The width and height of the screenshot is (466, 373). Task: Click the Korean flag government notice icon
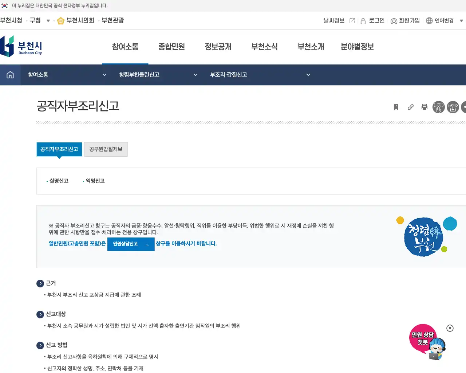(x=5, y=5)
